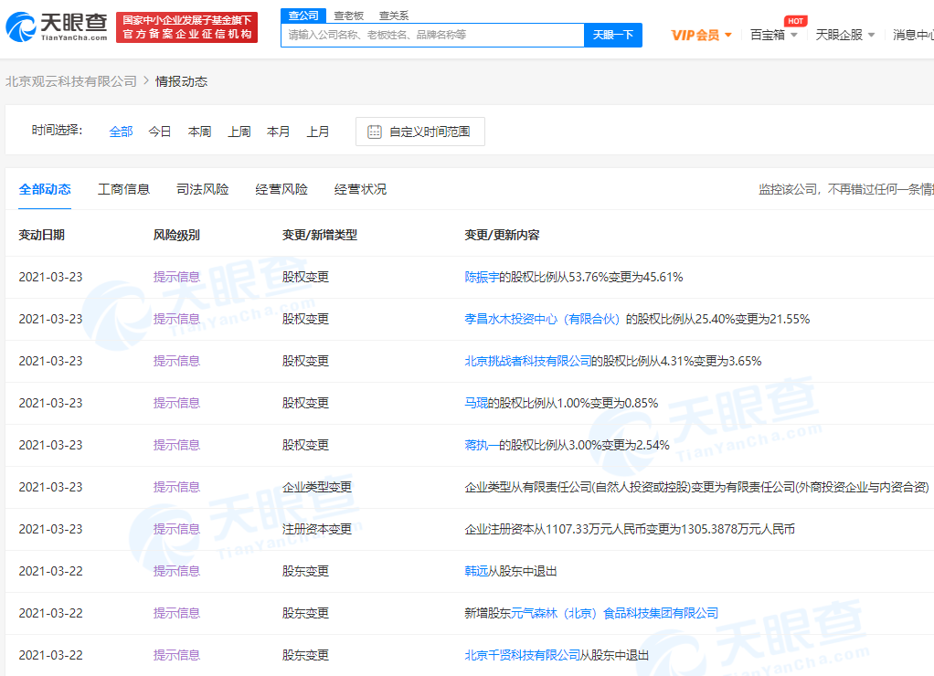Select 本周 time filter
The height and width of the screenshot is (676, 934).
tap(199, 132)
